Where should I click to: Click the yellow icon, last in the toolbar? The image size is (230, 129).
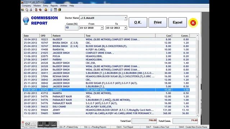tap(59, 10)
